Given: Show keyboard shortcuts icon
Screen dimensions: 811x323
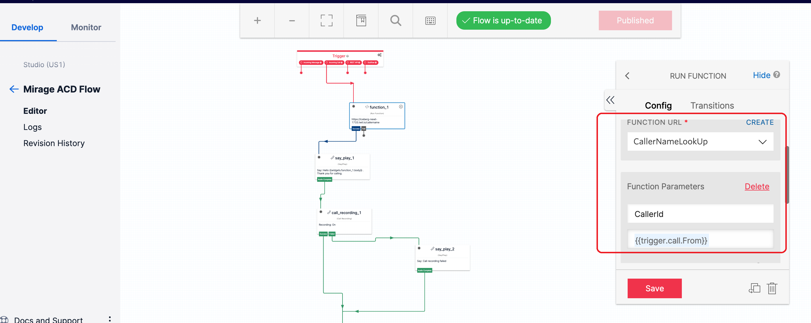Looking at the screenshot, I should 430,21.
